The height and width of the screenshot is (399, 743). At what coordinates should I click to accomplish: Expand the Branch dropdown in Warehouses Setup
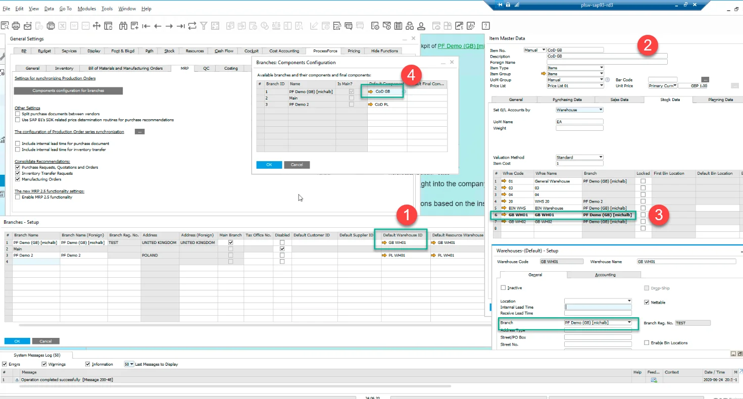pos(629,322)
